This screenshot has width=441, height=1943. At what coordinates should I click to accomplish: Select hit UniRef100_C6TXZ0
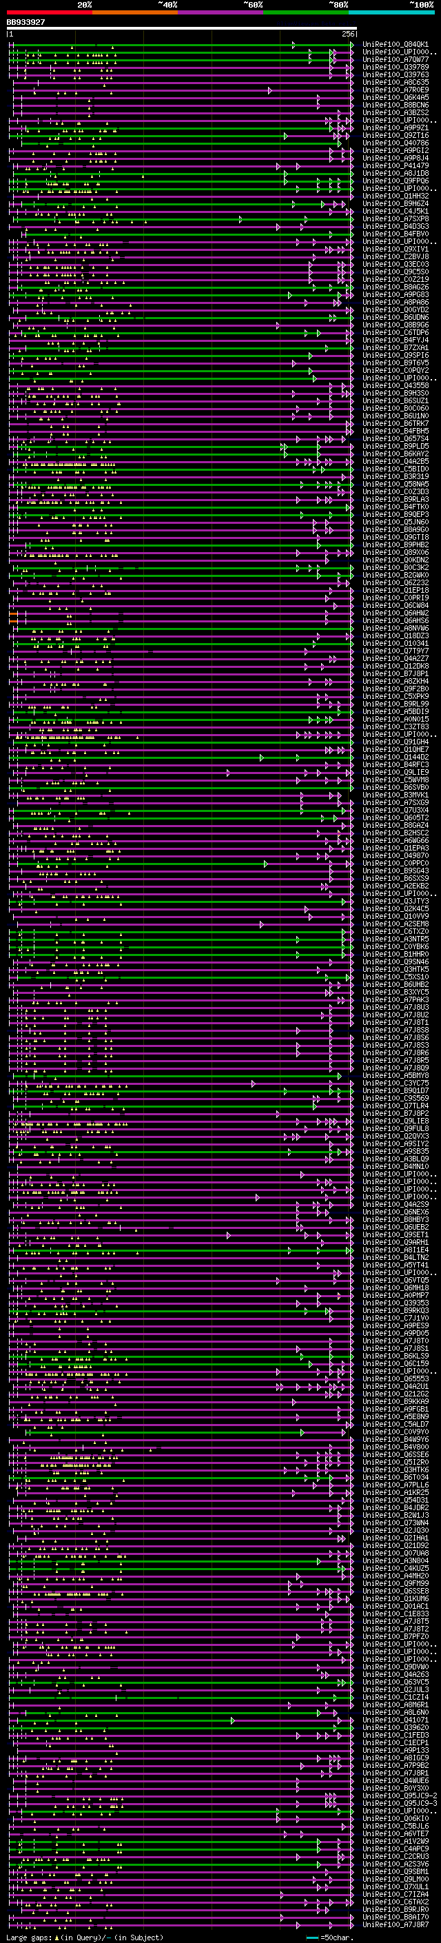point(396,932)
